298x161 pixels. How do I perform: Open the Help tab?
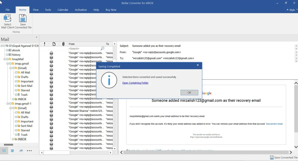[96, 10]
